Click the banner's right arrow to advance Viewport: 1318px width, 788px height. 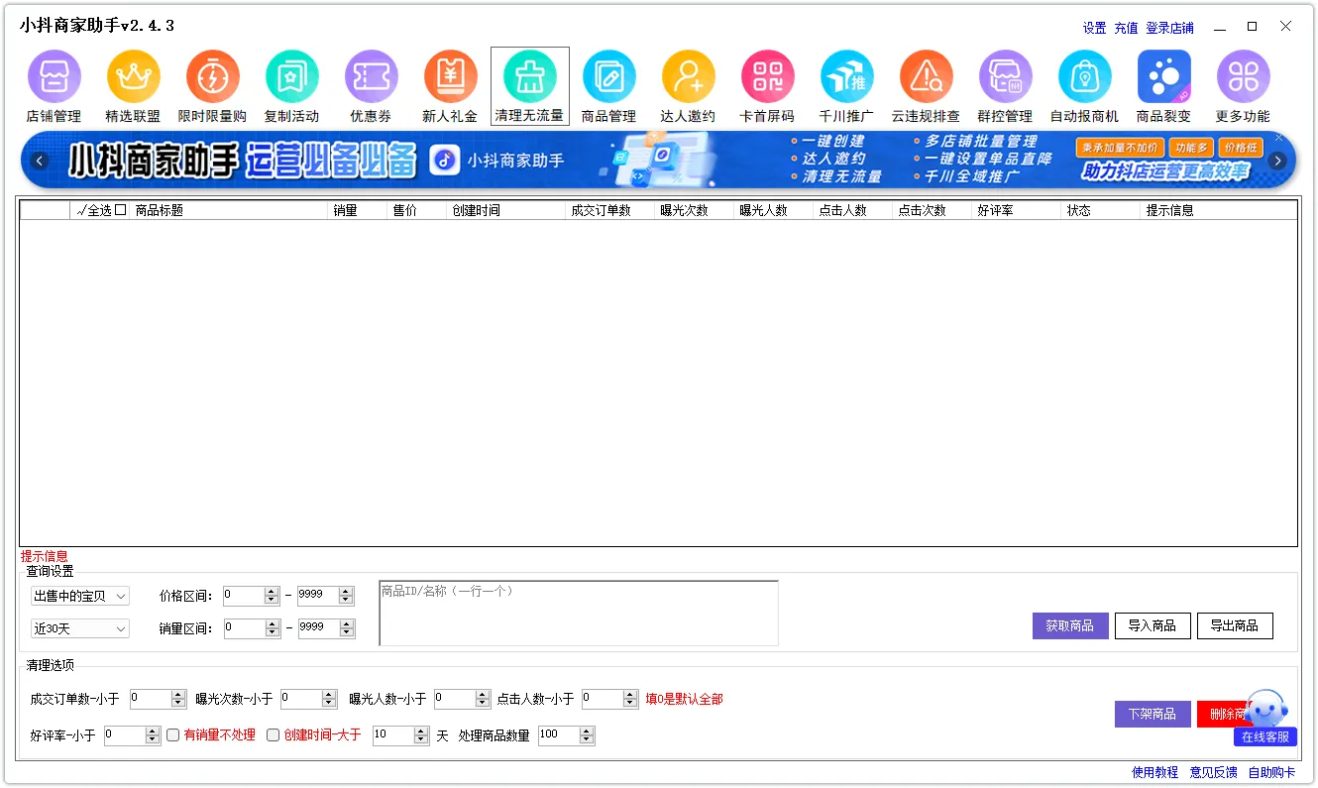click(1277, 161)
